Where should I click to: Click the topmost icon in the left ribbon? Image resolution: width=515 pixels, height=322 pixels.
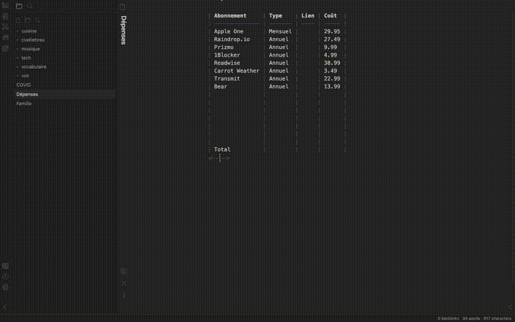pos(5,6)
